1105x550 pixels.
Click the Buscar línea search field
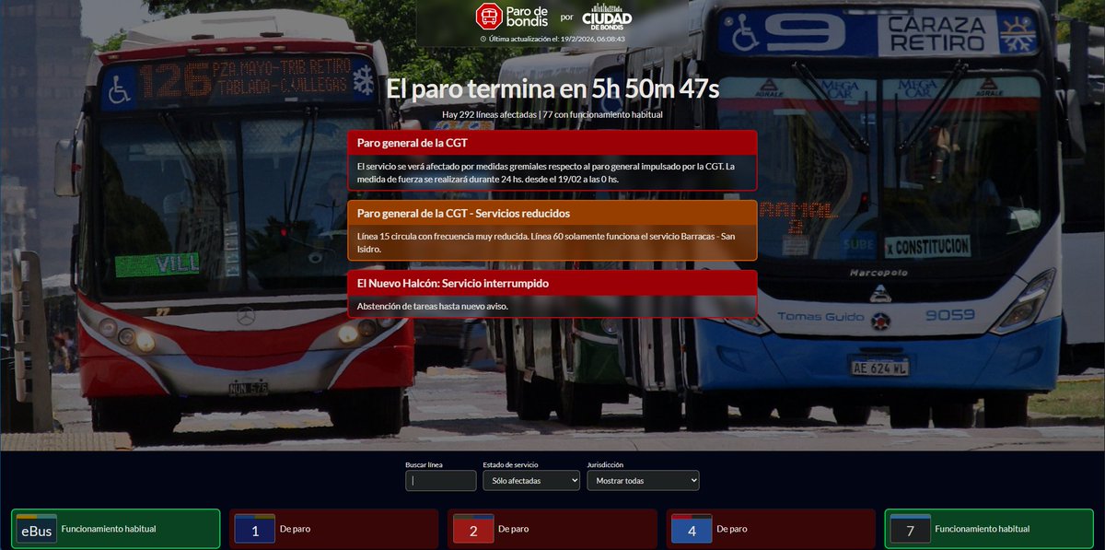click(440, 480)
